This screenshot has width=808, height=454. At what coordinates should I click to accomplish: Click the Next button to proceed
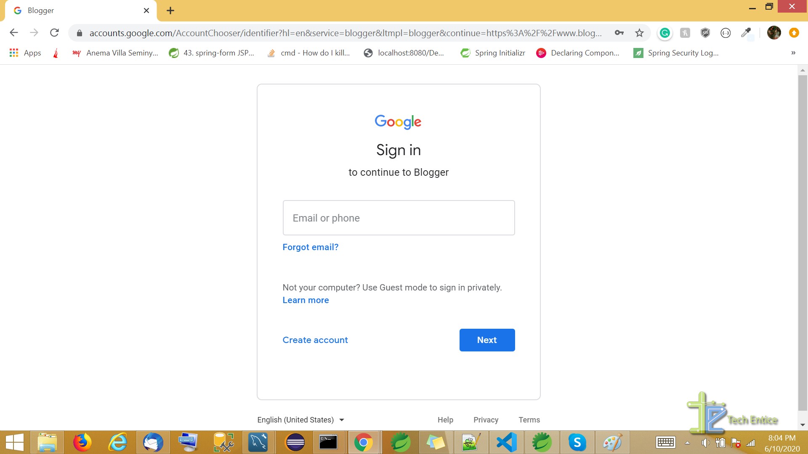[x=486, y=340]
